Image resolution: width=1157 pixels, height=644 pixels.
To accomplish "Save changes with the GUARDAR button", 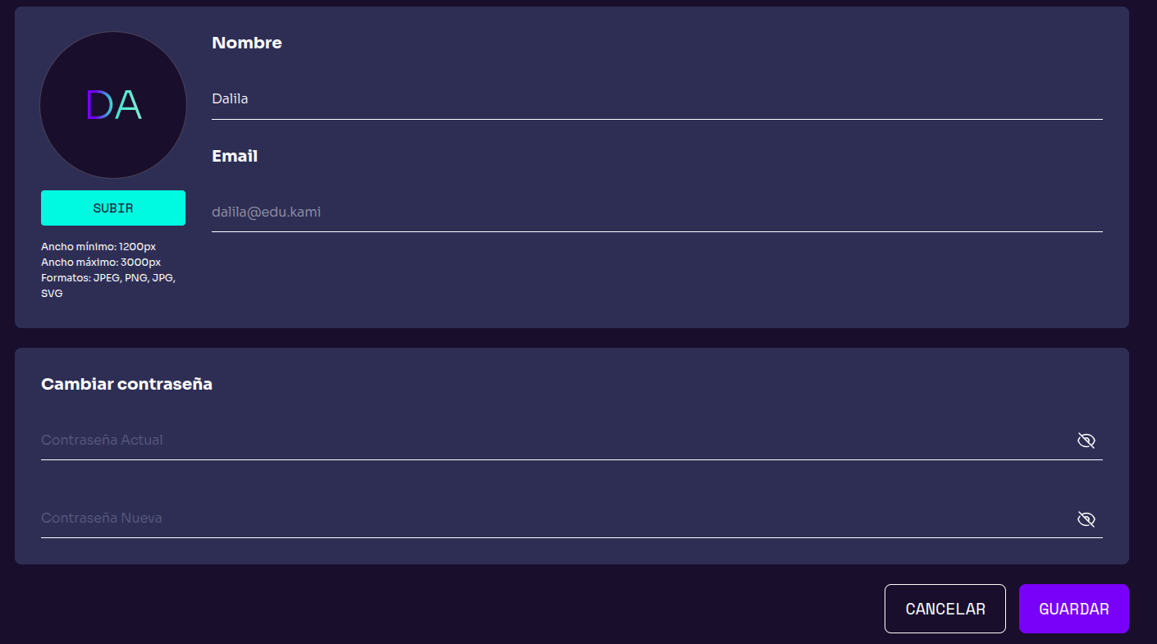I will [1073, 609].
